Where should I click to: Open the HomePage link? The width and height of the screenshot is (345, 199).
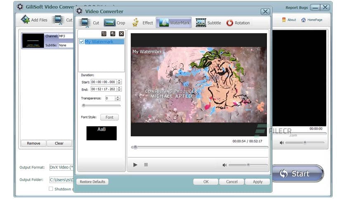pyautogui.click(x=312, y=20)
